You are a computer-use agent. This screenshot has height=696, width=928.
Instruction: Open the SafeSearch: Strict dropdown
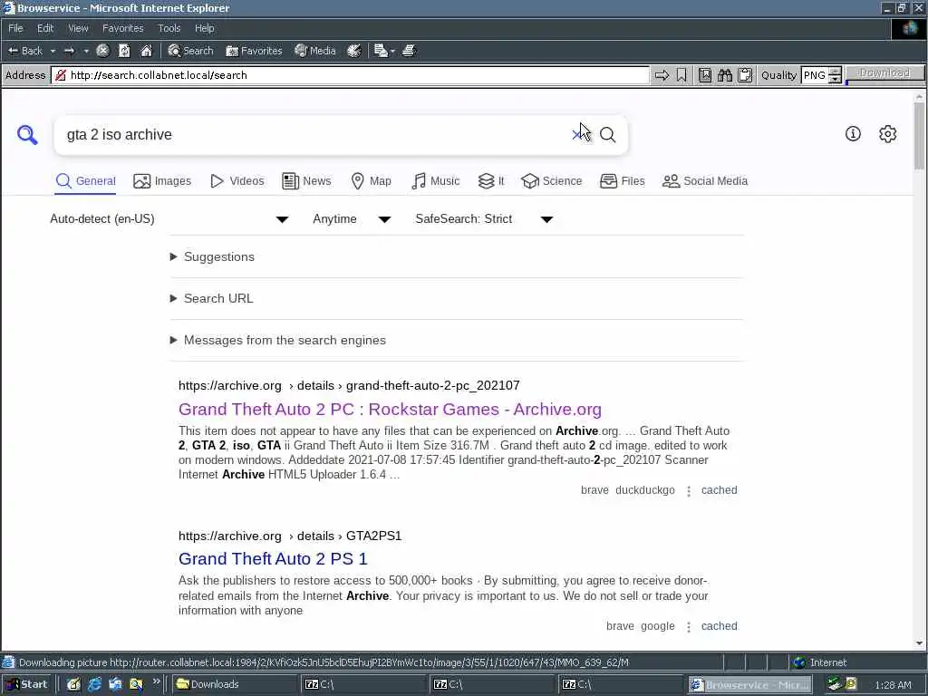pyautogui.click(x=484, y=219)
